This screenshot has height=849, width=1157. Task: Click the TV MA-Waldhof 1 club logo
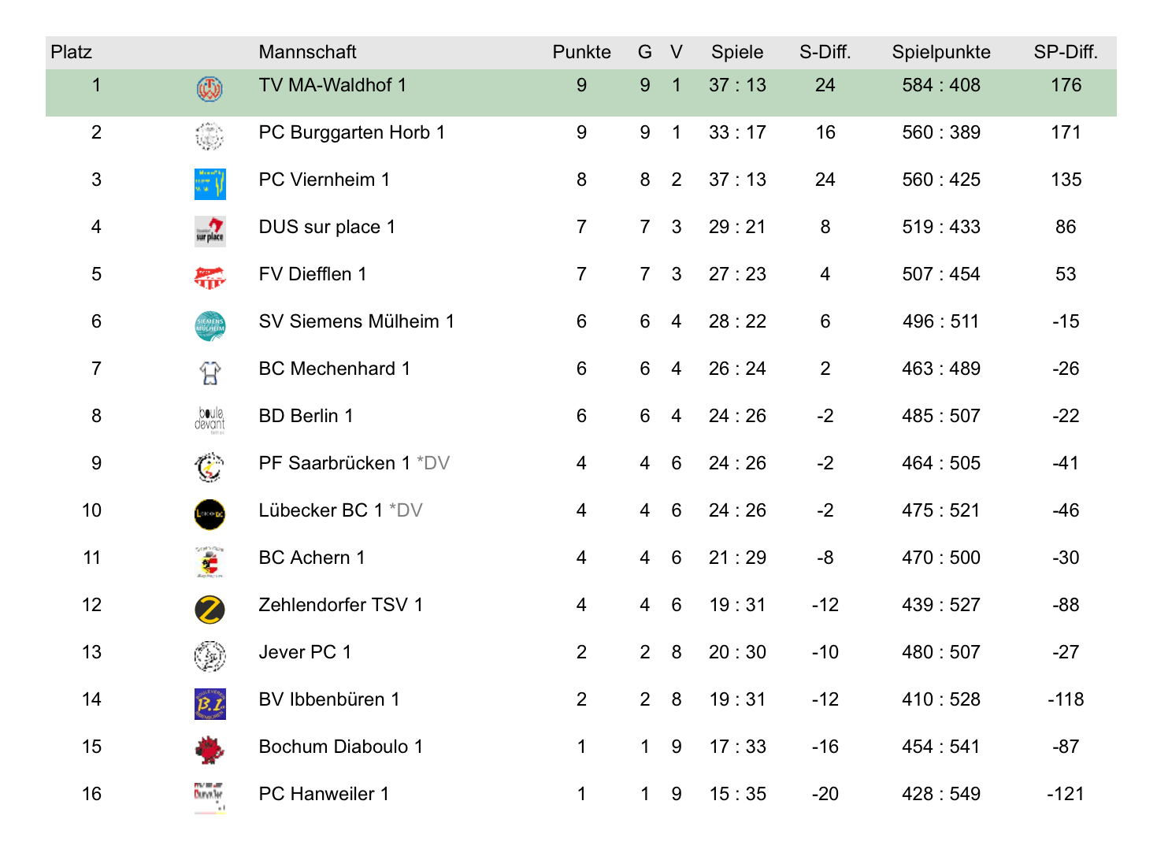210,89
